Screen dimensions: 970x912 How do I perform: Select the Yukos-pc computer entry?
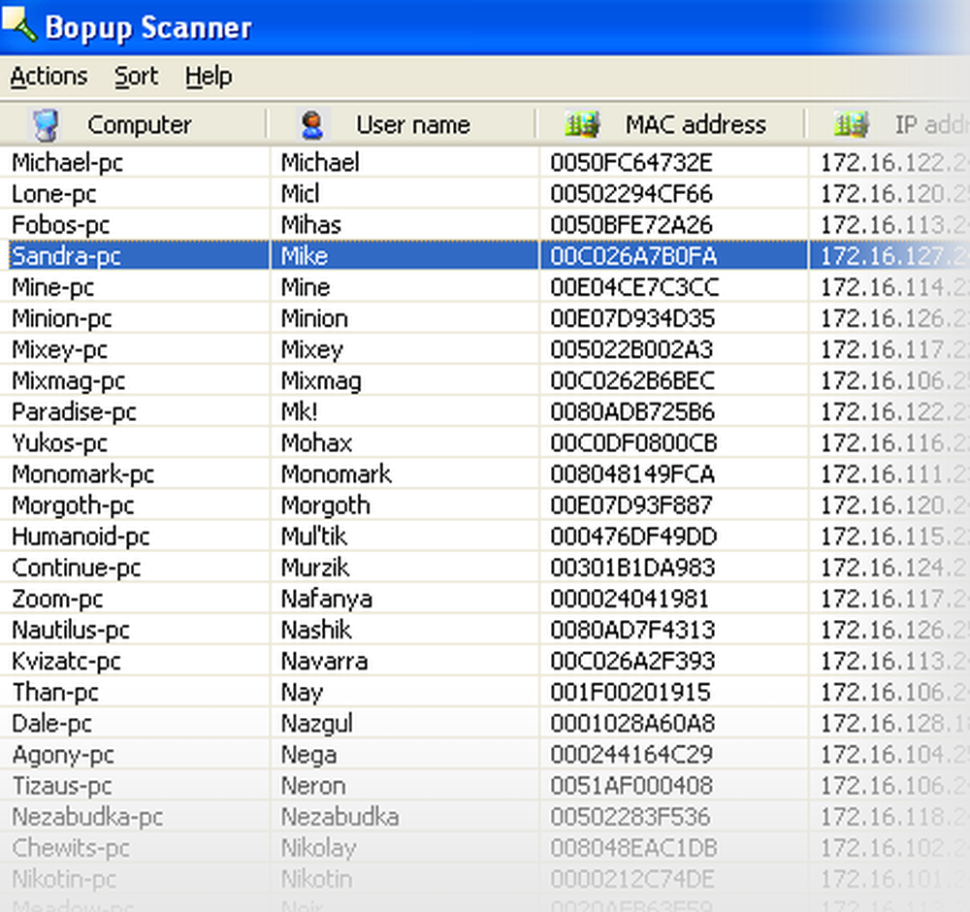[x=60, y=443]
